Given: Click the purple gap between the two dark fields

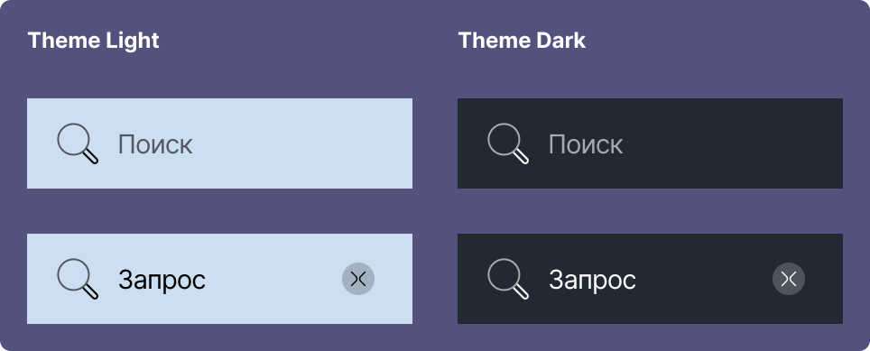Looking at the screenshot, I should pos(651,211).
